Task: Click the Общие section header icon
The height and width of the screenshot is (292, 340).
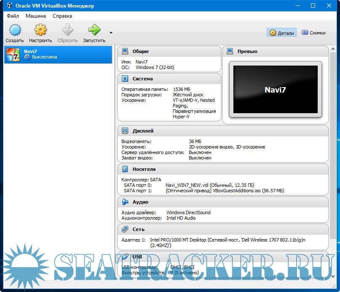Action: coord(125,51)
